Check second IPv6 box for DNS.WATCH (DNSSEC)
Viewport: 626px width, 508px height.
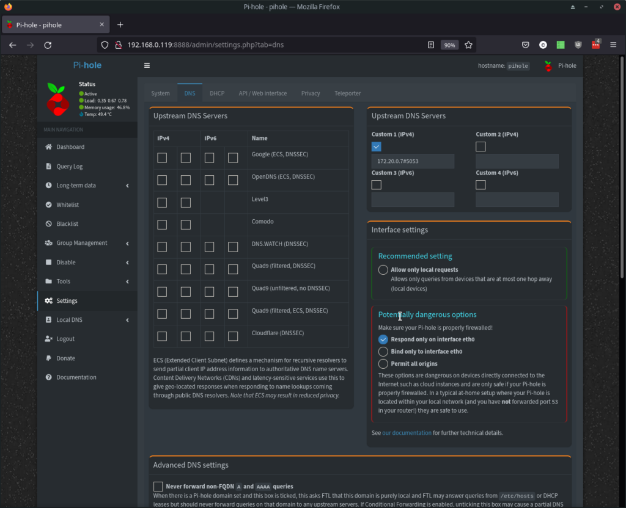pyautogui.click(x=233, y=247)
